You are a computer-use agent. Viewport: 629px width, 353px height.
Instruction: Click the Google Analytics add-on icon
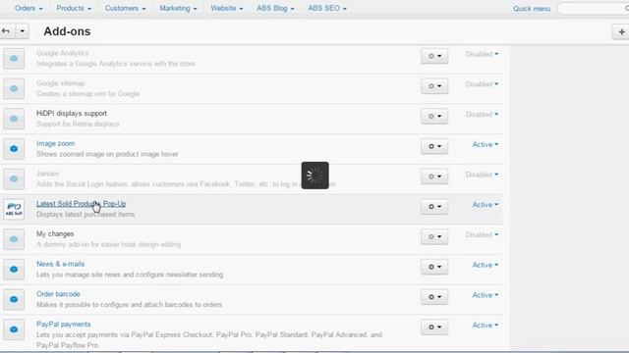[x=14, y=59]
